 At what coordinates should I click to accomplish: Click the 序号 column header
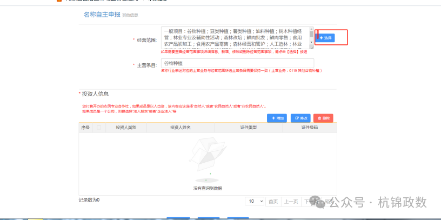[85, 128]
